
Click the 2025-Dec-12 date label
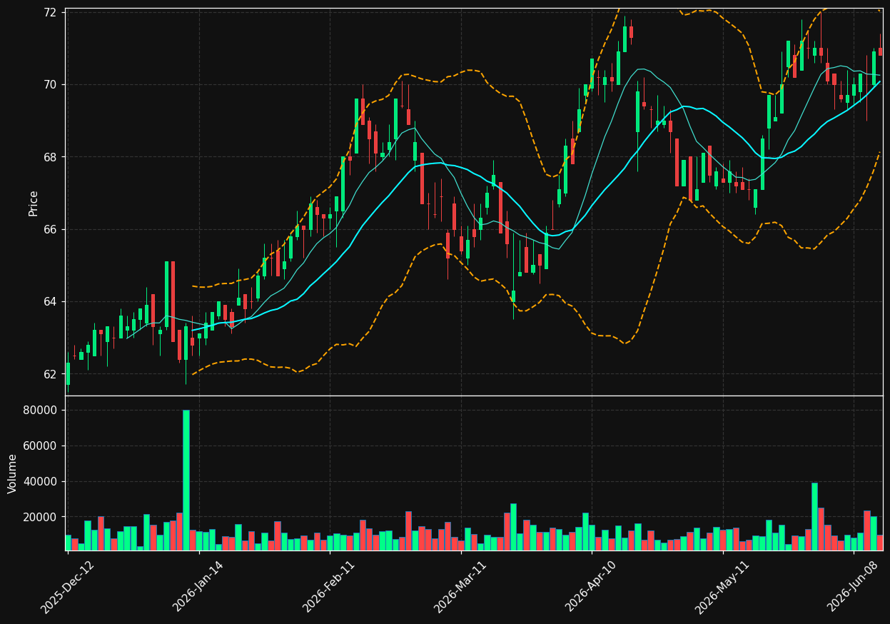67,587
